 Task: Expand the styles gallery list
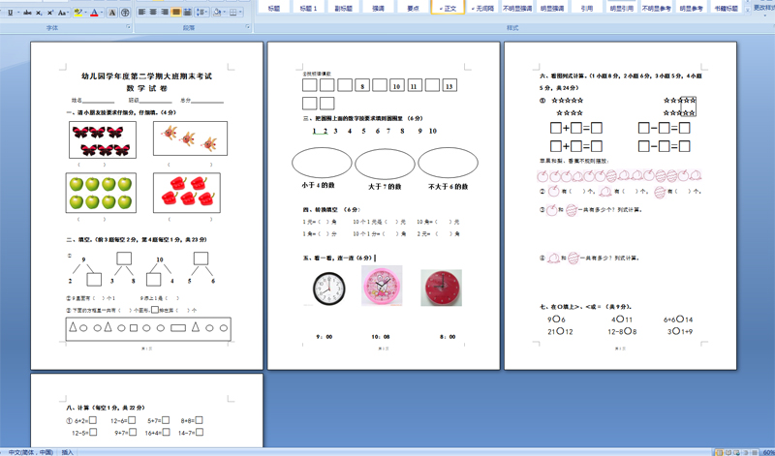[x=747, y=10]
